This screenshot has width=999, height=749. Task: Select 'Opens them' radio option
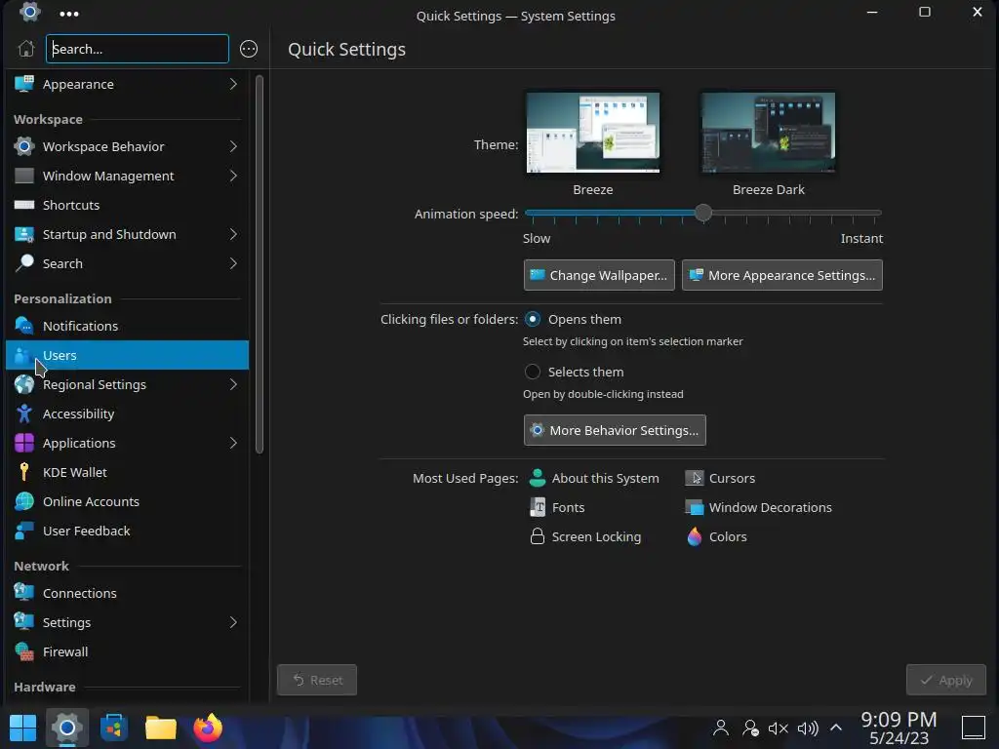coord(533,319)
